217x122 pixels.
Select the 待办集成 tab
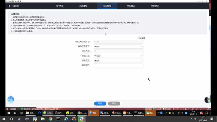point(107,6)
